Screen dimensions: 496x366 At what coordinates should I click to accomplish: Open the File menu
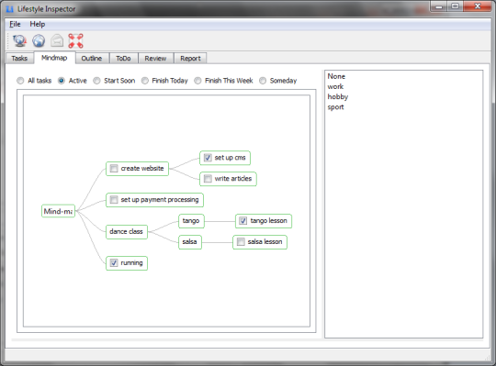pyautogui.click(x=15, y=24)
